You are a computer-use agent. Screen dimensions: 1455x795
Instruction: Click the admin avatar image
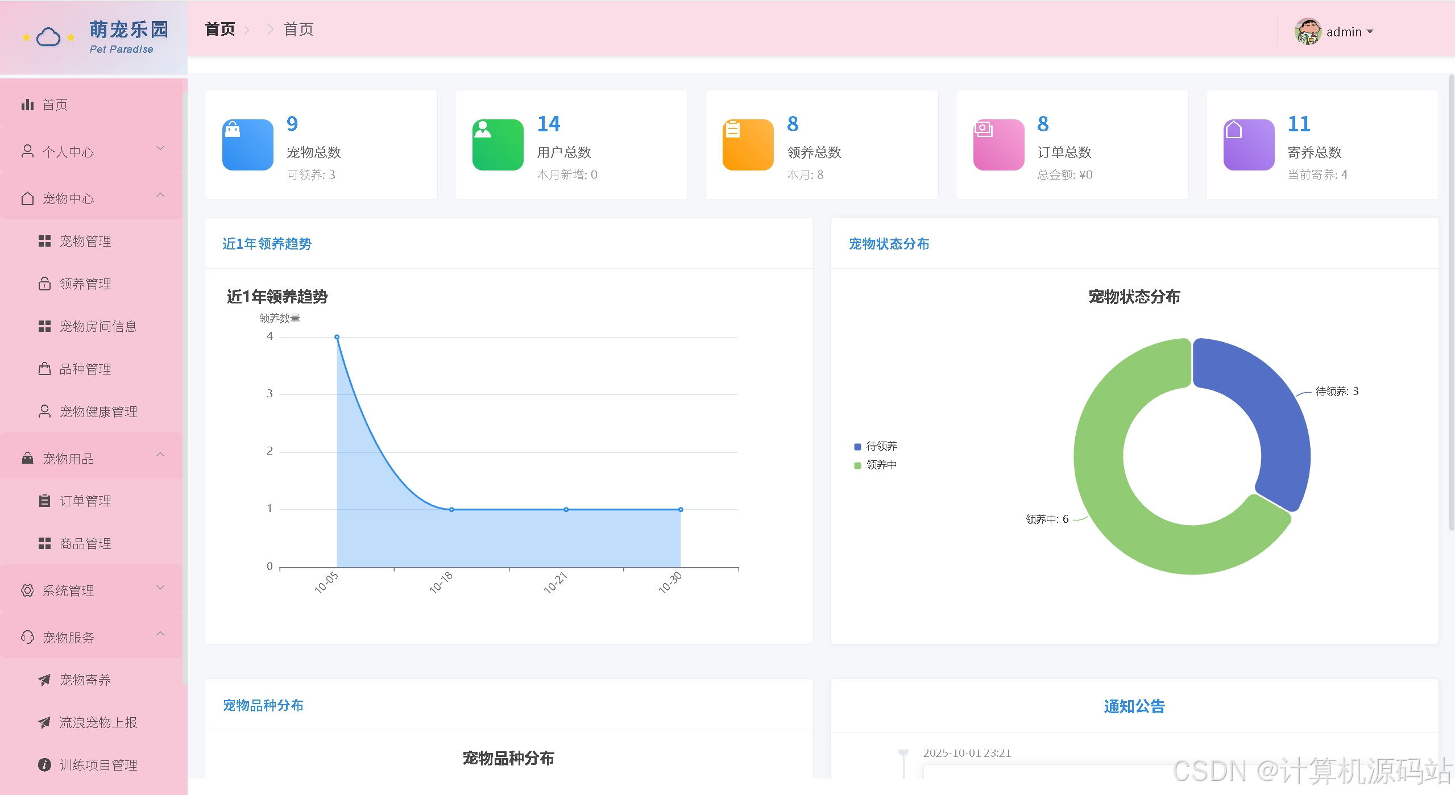click(x=1308, y=31)
